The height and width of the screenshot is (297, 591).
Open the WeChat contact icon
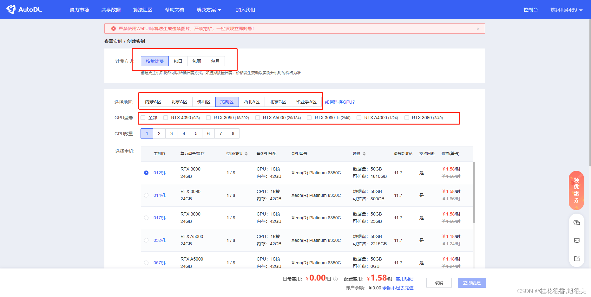click(x=577, y=223)
